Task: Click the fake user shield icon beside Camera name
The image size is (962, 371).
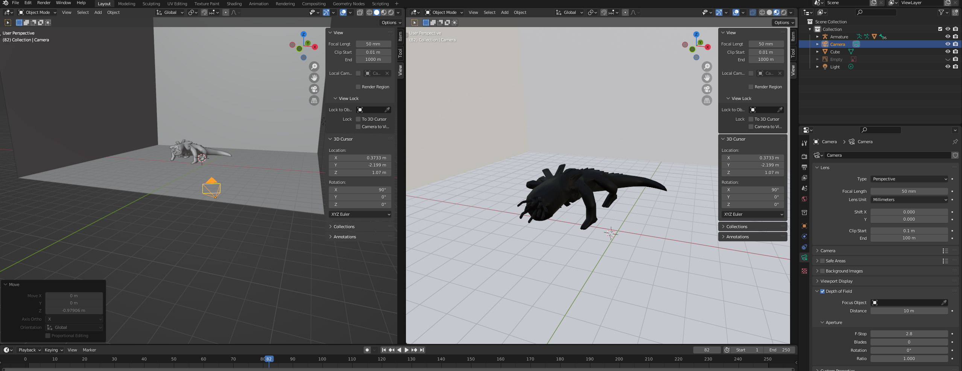Action: (955, 155)
